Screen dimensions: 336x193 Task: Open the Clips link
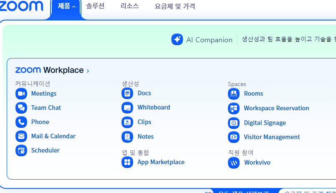click(x=144, y=122)
